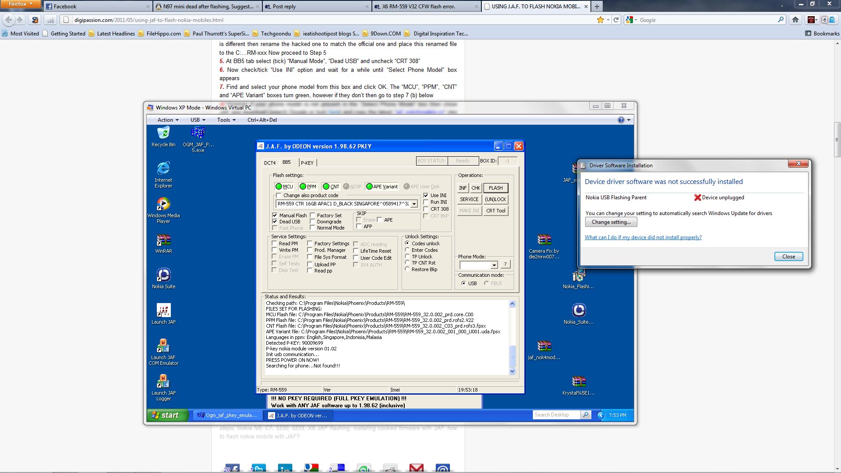This screenshot has width=841, height=473.
Task: Switch to X6 RM-559 V32 tab
Action: point(427,6)
